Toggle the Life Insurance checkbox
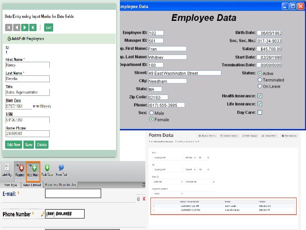Screen dimensions: 306x230 pos(260,104)
